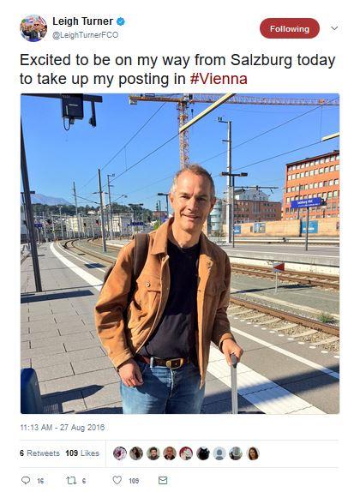
Task: Open the #Vienna hashtag link
Action: tap(219, 79)
